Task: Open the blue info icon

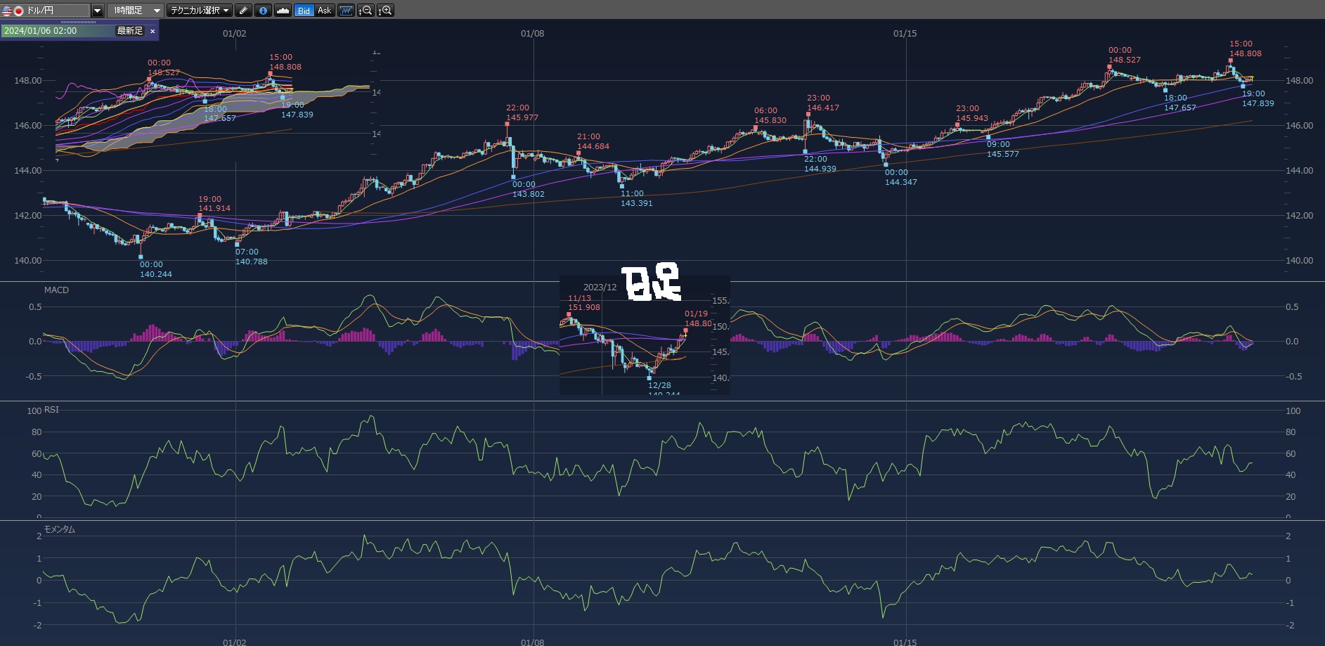Action: (263, 11)
